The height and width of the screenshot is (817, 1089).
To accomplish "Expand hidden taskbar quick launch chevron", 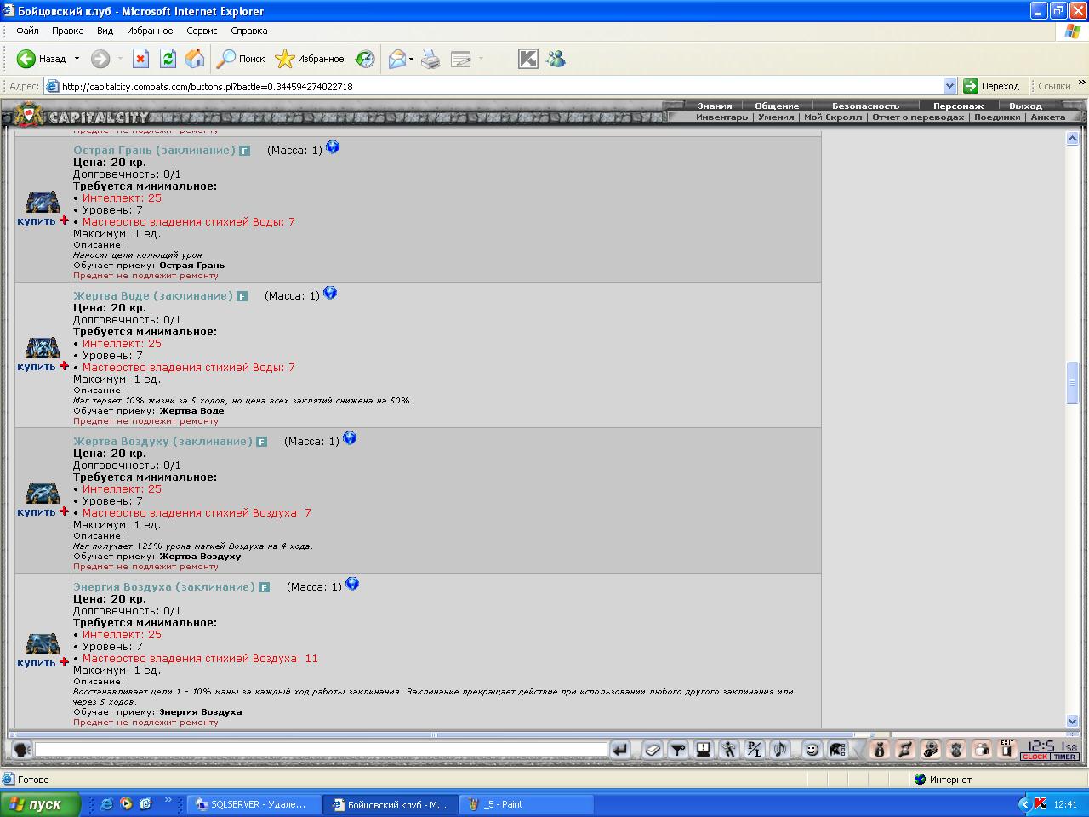I will tap(168, 801).
